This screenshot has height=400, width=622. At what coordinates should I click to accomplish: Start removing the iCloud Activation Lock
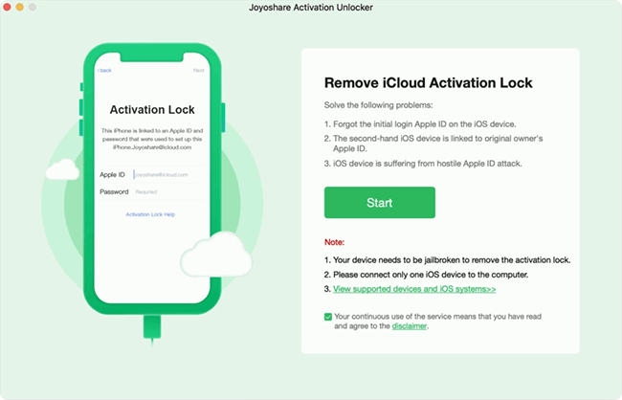tap(380, 202)
